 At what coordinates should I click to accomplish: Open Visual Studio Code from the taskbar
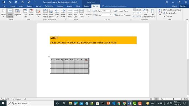(113, 103)
